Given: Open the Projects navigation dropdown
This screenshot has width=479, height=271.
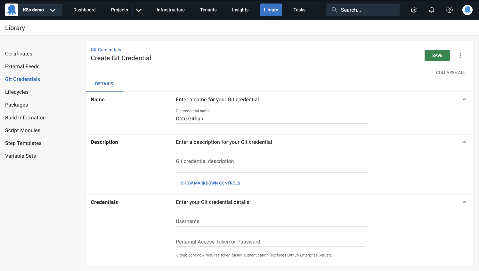Looking at the screenshot, I should coord(139,10).
